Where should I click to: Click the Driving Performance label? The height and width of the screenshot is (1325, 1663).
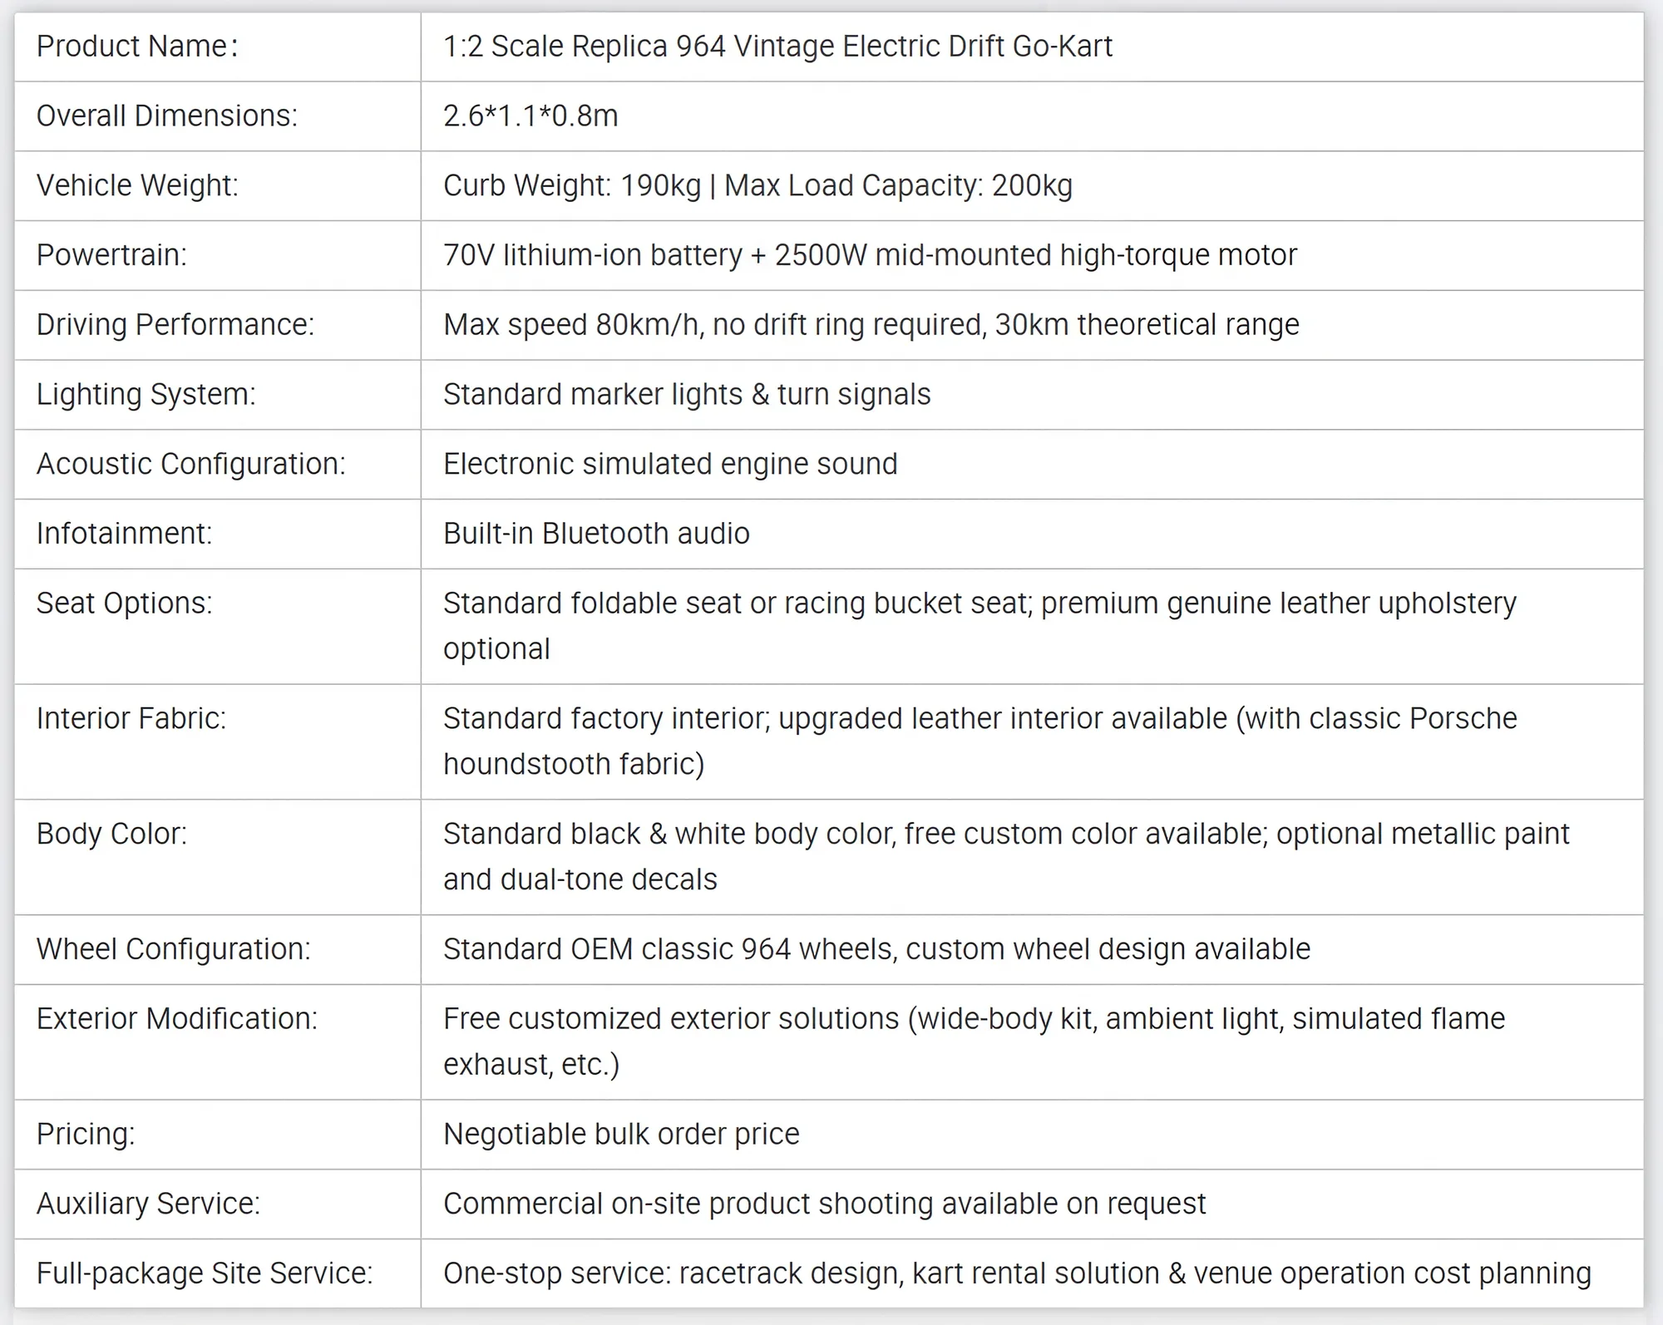pos(175,325)
